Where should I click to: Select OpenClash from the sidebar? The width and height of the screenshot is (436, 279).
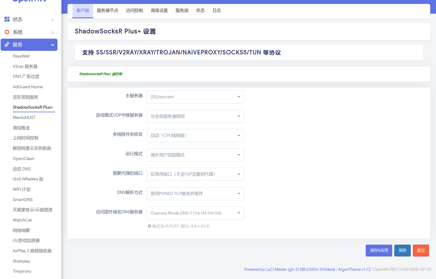(x=23, y=159)
